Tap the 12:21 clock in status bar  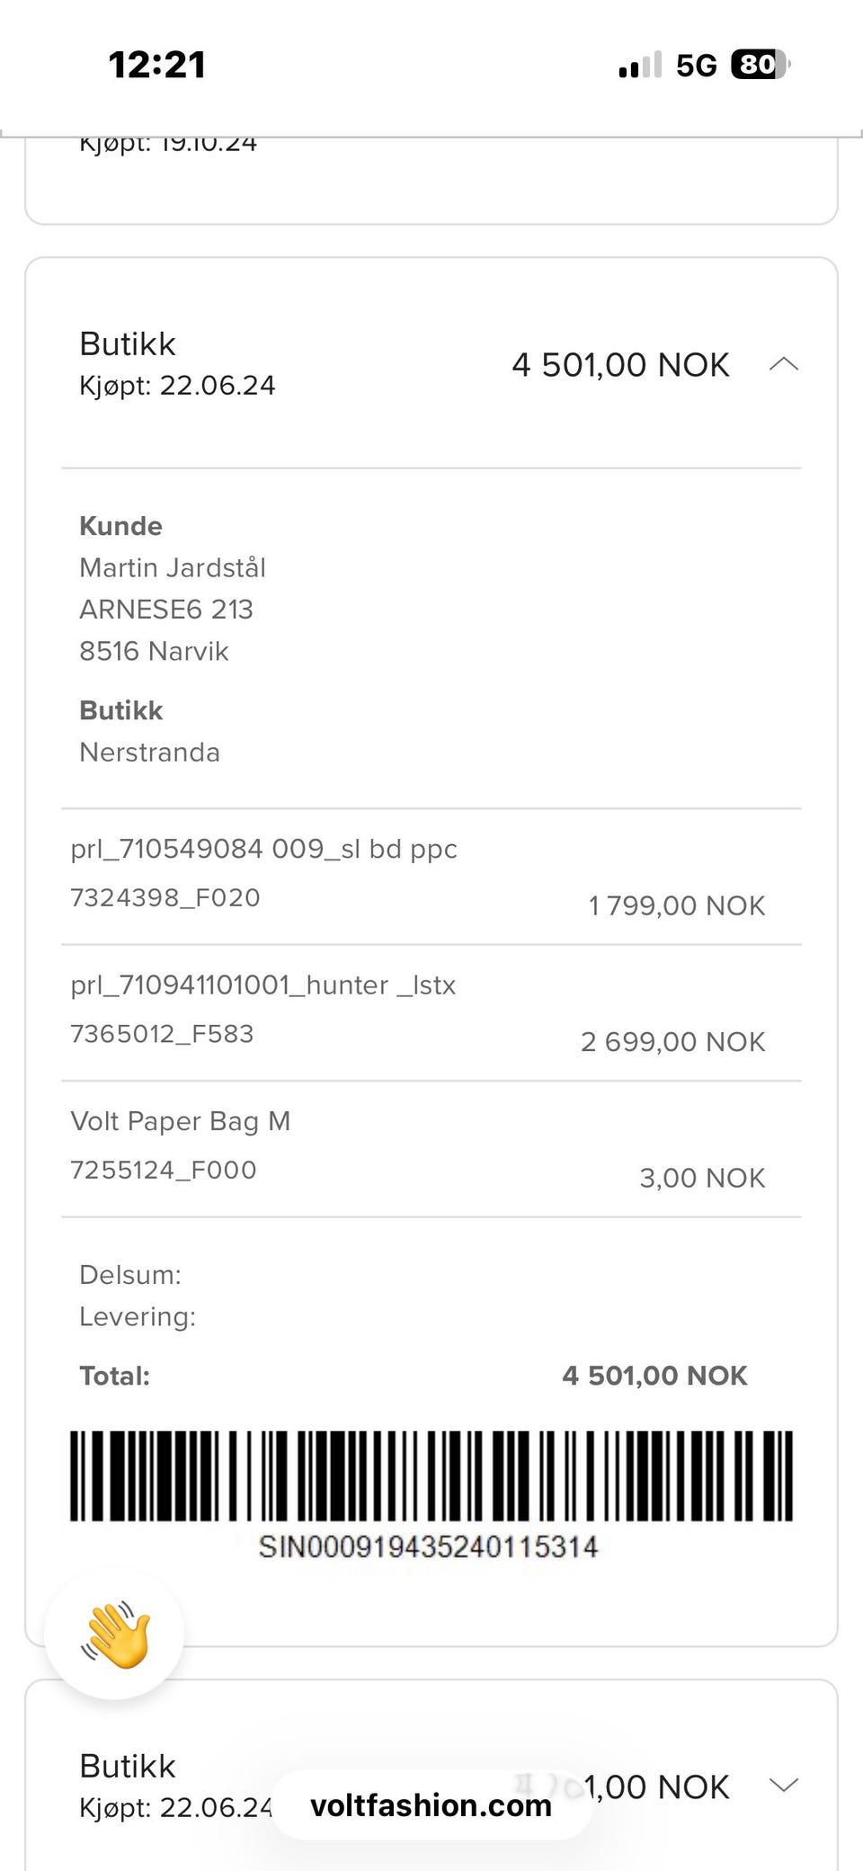click(157, 65)
